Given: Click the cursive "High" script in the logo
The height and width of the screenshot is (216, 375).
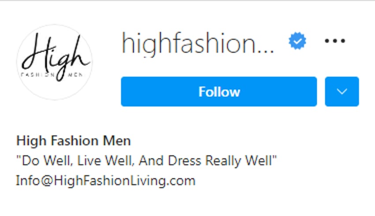Looking at the screenshot, I should pos(55,56).
